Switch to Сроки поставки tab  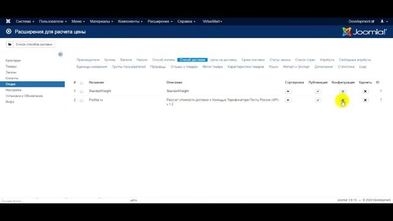pos(253,60)
